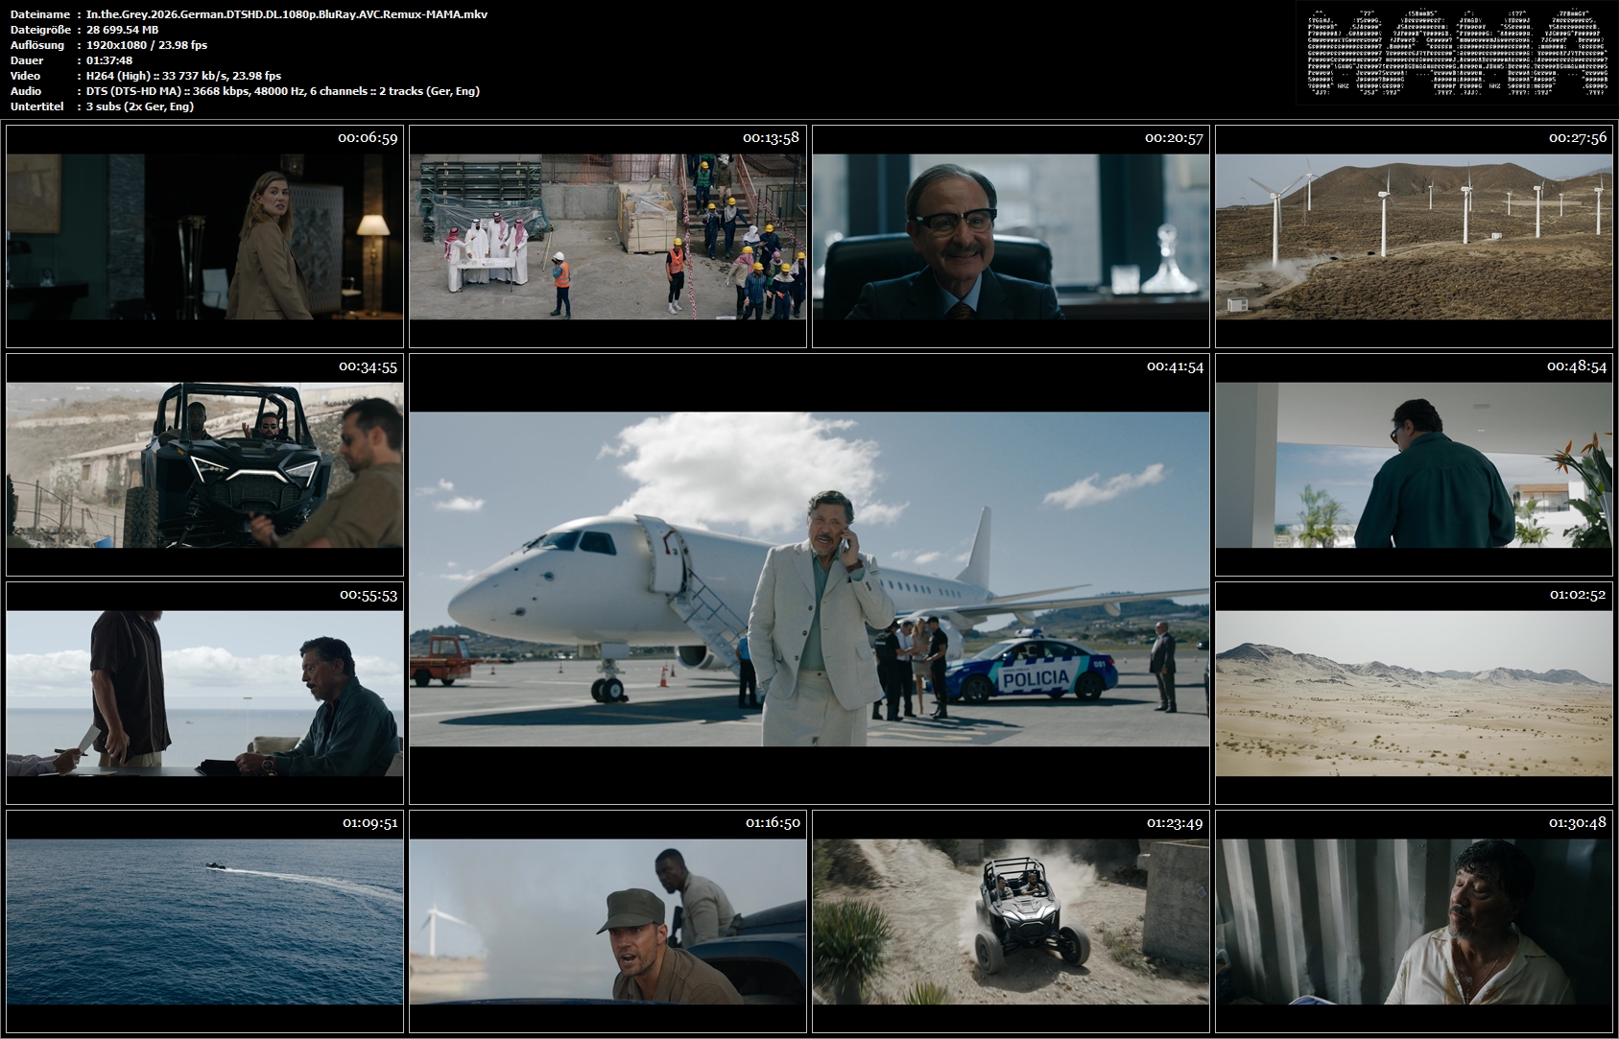The height and width of the screenshot is (1039, 1619).
Task: Click the 01:23:49 timestamp
Action: [x=1175, y=823]
